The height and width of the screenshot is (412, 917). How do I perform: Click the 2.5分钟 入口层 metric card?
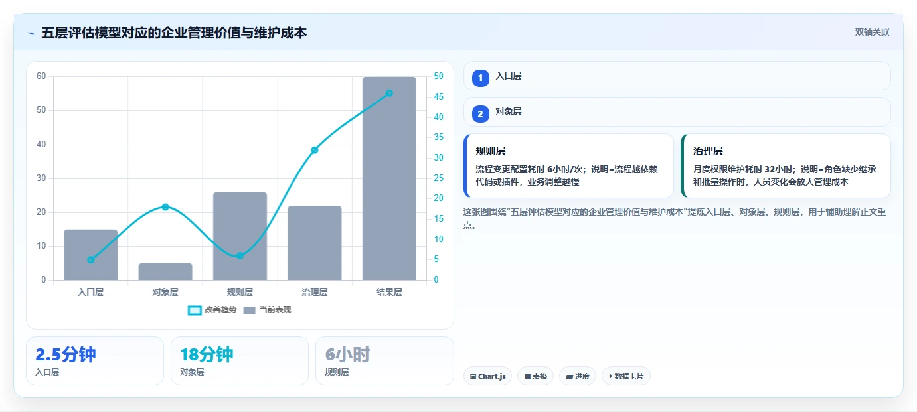pyautogui.click(x=95, y=361)
